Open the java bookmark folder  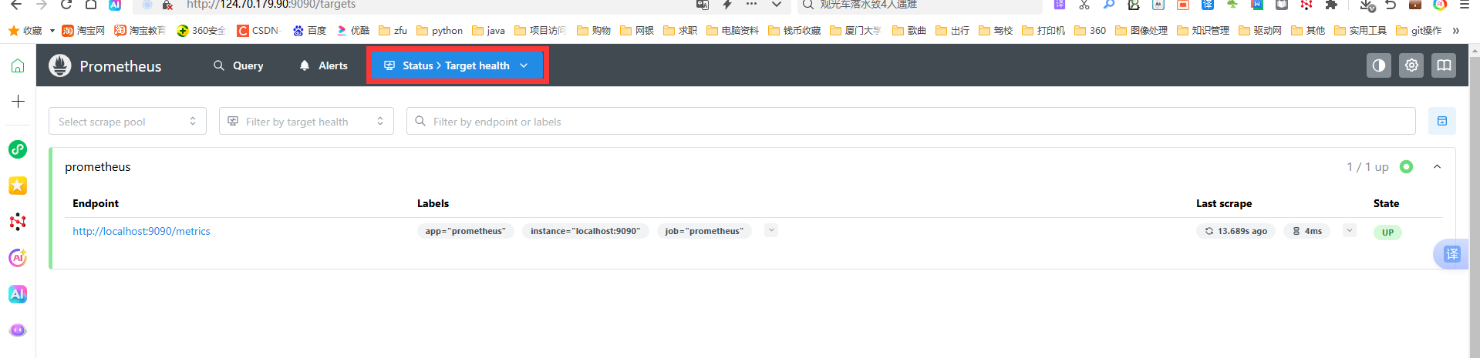488,31
